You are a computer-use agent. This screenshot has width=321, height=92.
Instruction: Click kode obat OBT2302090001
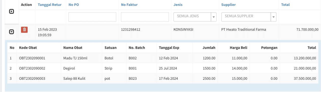pos(32,58)
